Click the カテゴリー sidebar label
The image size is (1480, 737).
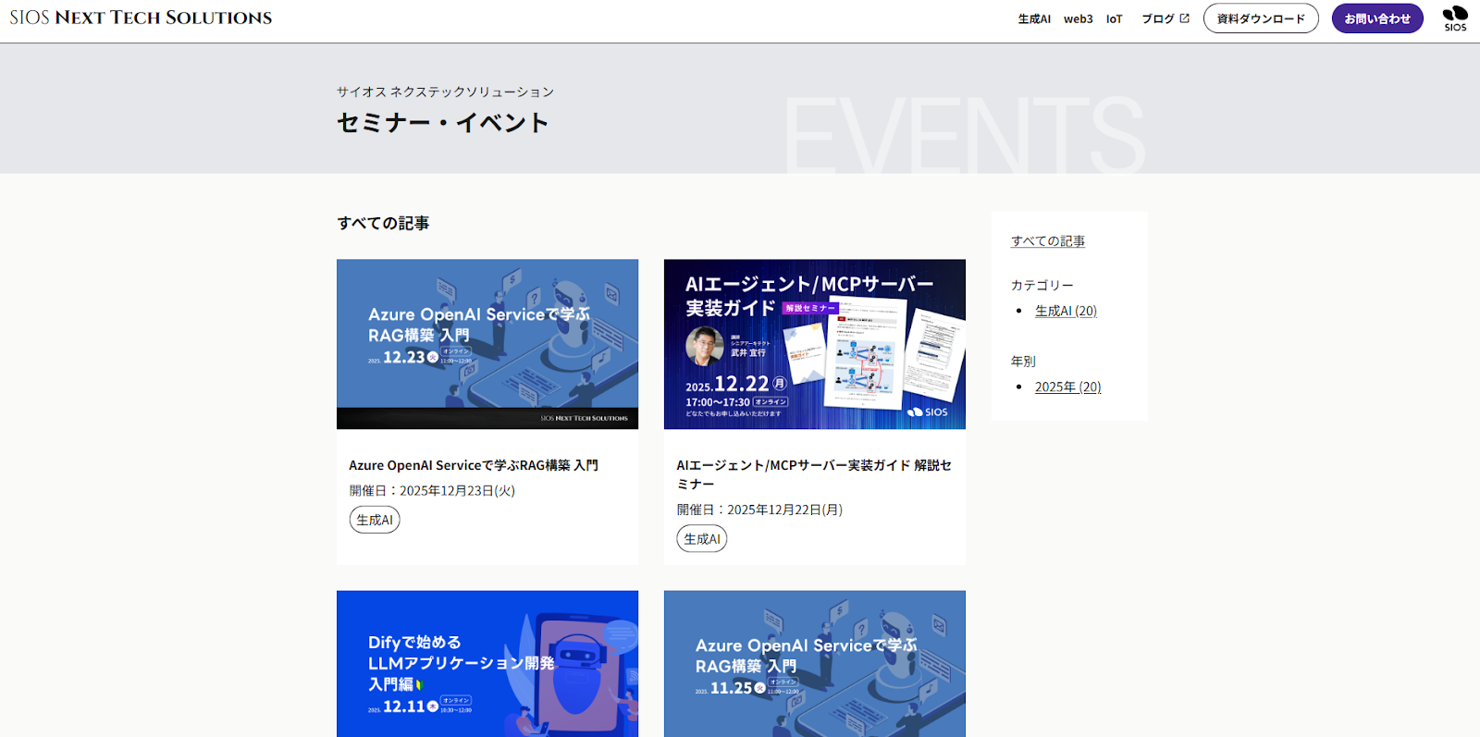click(x=1042, y=285)
